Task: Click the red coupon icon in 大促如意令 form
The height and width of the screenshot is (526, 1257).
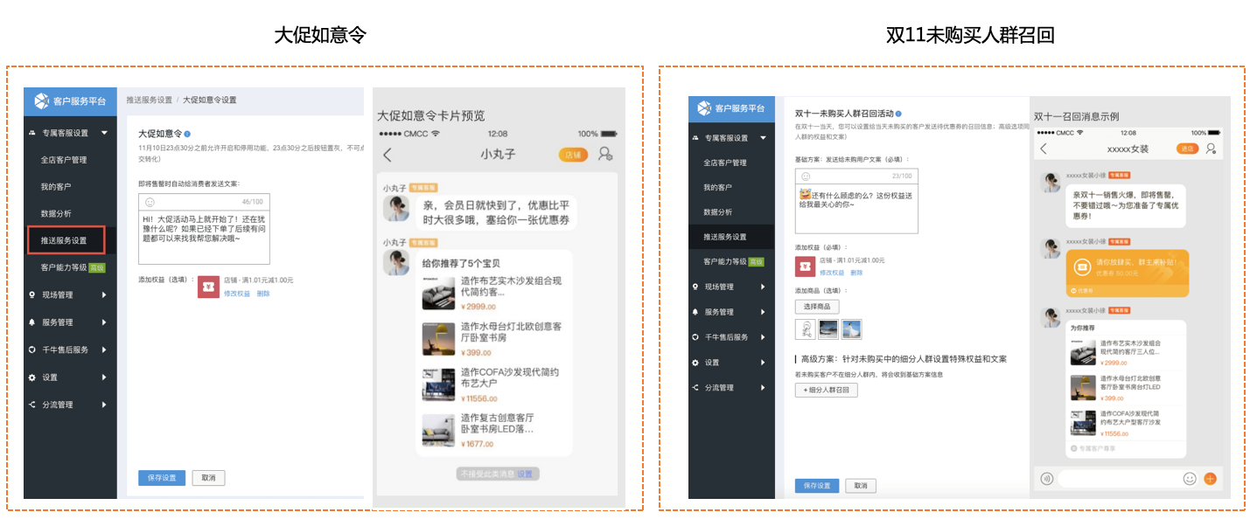Action: [x=208, y=287]
